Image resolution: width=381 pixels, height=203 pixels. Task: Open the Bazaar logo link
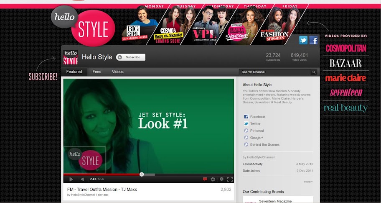(x=345, y=63)
